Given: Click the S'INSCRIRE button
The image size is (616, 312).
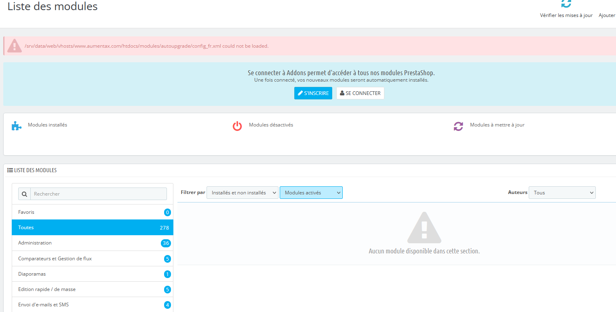Looking at the screenshot, I should click(313, 93).
